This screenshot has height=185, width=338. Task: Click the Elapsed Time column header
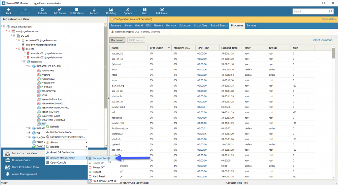pyautogui.click(x=231, y=48)
